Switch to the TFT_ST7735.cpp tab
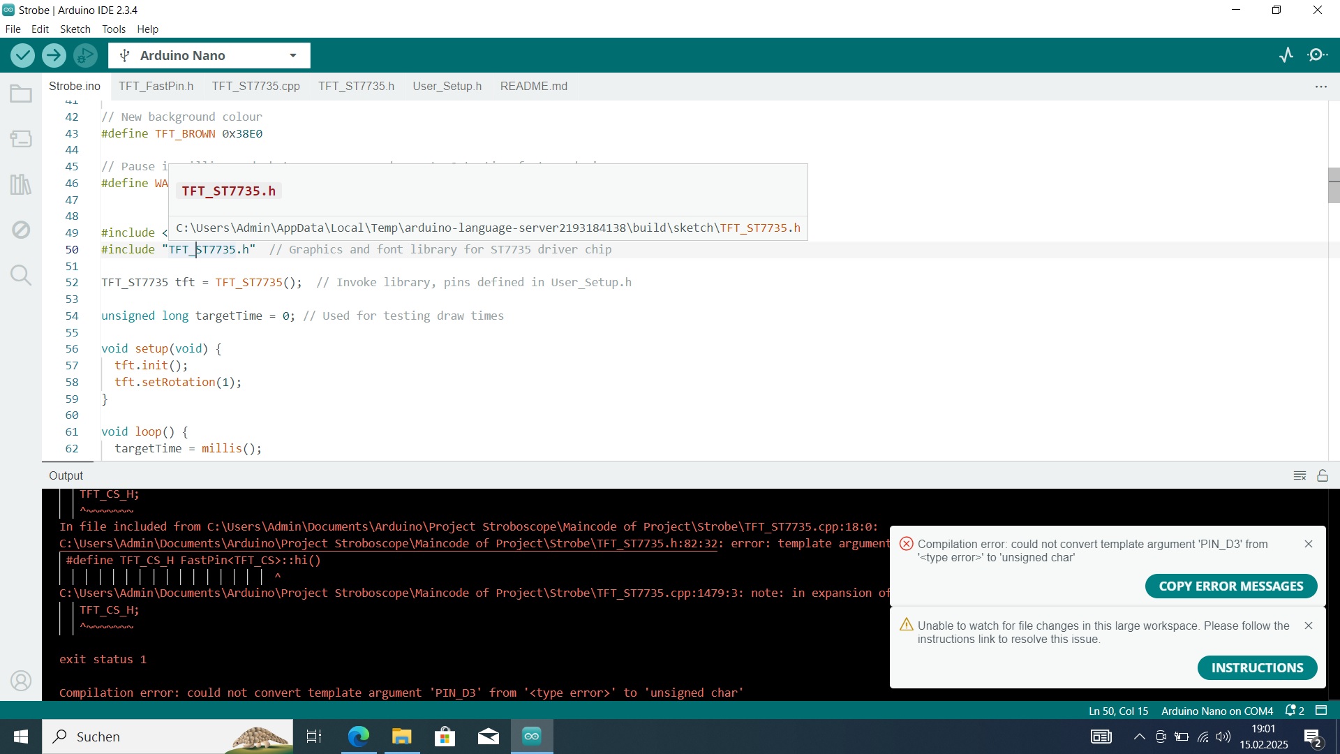The height and width of the screenshot is (754, 1340). click(x=255, y=87)
